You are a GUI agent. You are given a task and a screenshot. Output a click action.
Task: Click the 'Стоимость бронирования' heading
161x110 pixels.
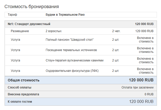click(x=32, y=7)
